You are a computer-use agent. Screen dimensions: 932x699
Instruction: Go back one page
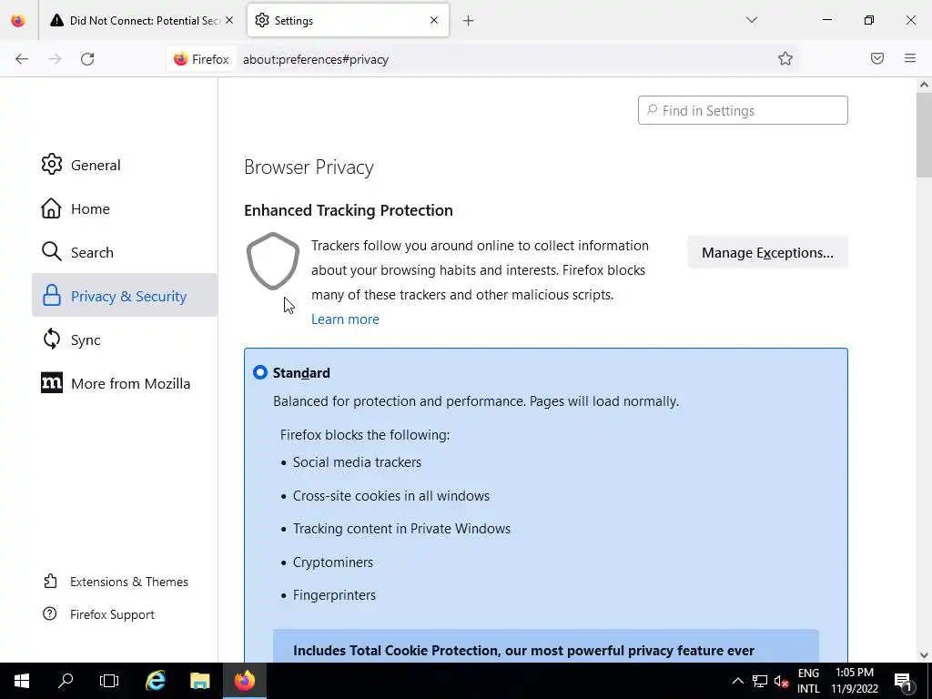pos(22,59)
